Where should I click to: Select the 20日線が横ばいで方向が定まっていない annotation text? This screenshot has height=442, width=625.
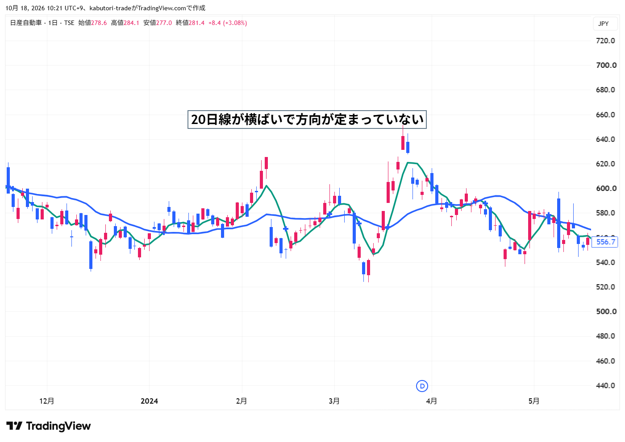[x=307, y=120]
